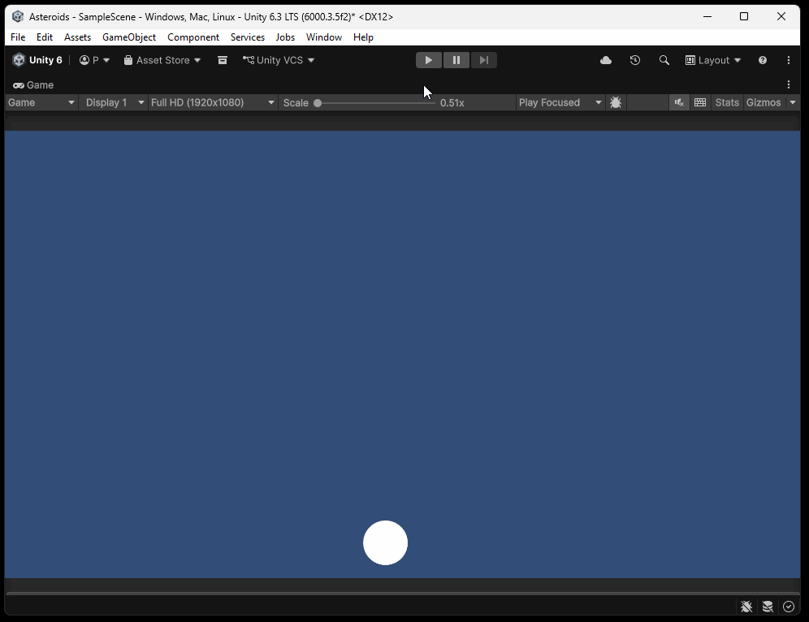809x622 pixels.
Task: Open the account P dropdown
Action: pyautogui.click(x=94, y=60)
